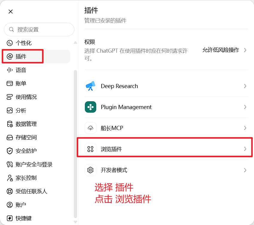Image resolution: width=254 pixels, height=225 pixels.
Task: Click the 快捷键 lightning icon
Action: click(x=10, y=218)
